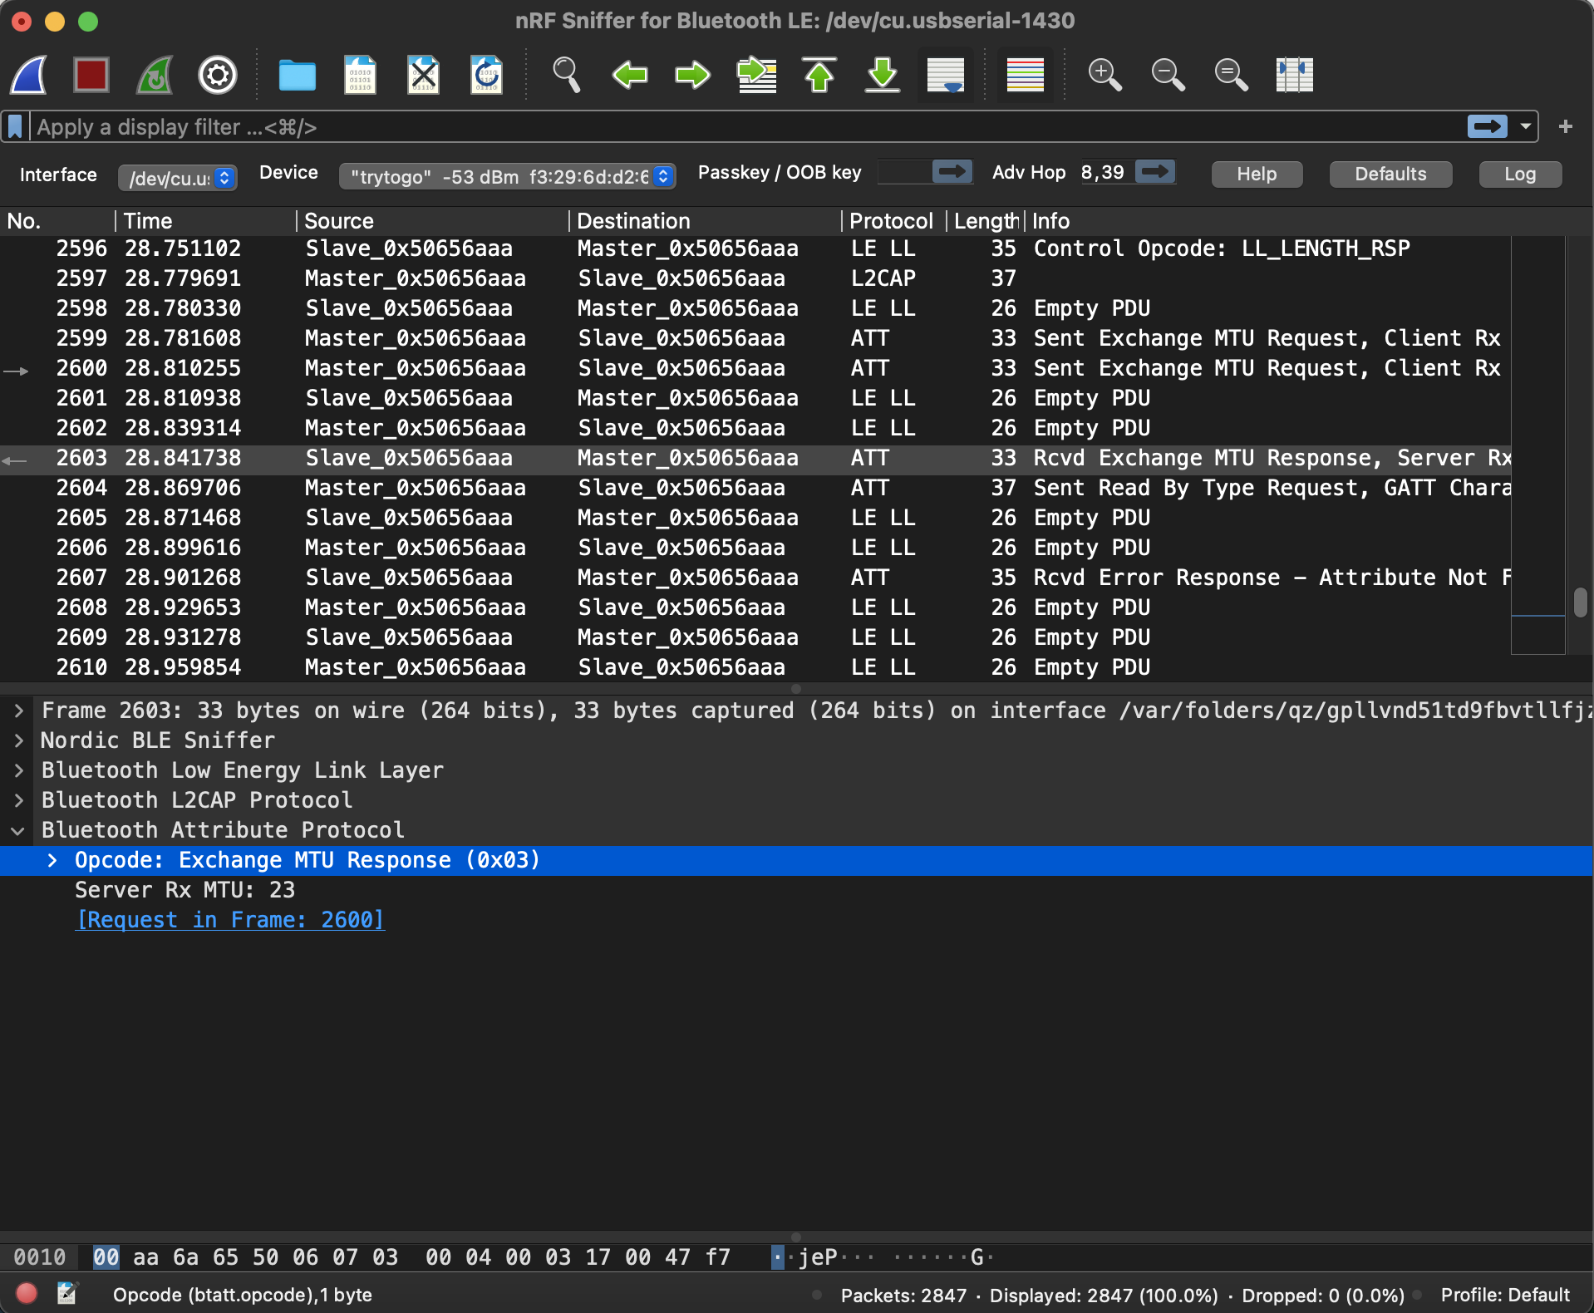Restart the current capture
This screenshot has width=1594, height=1313.
[155, 75]
